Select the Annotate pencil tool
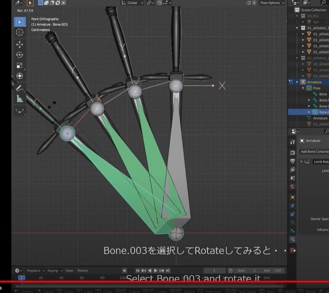329x293 pixels. pos(19,88)
